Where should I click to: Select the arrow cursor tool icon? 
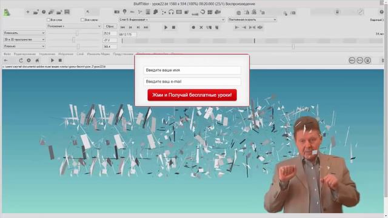point(87,12)
